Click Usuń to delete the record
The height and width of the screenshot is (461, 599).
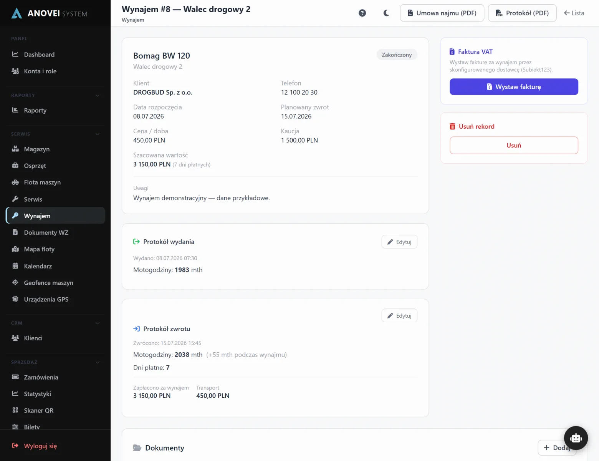pyautogui.click(x=514, y=145)
